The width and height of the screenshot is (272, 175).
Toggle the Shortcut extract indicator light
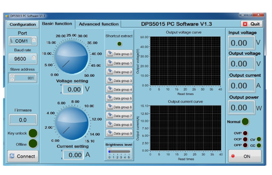[x=119, y=44]
